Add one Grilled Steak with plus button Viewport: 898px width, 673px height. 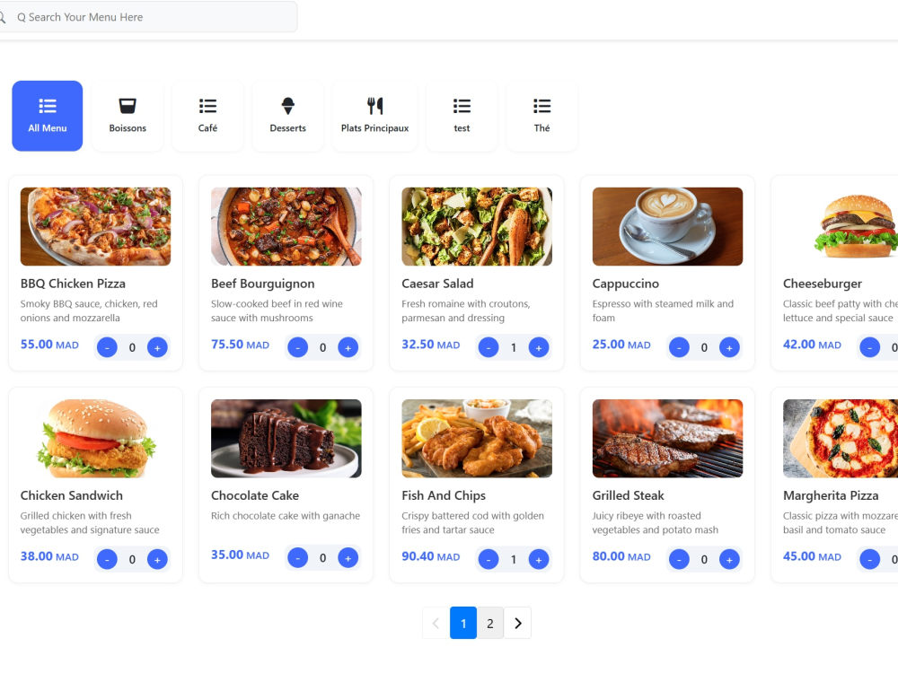pos(729,559)
